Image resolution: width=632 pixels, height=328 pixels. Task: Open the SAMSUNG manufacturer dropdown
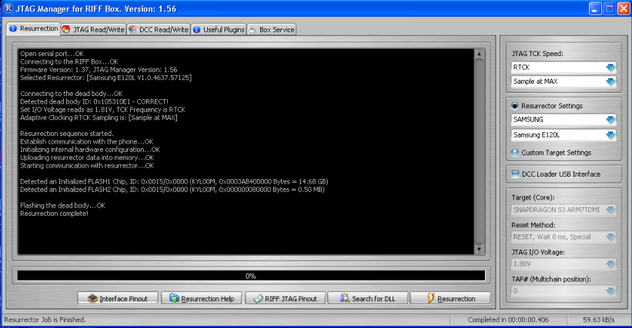610,120
